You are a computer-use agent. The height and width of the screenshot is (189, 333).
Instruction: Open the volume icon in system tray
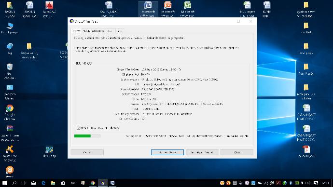(x=309, y=183)
